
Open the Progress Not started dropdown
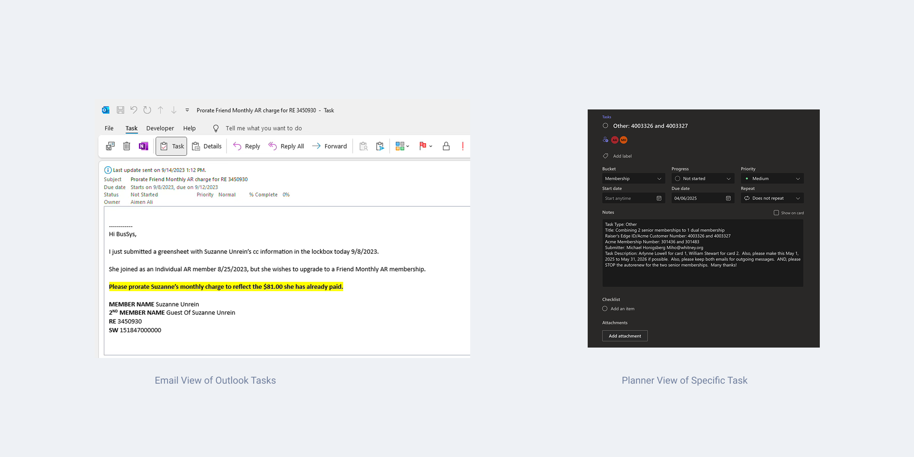(703, 178)
